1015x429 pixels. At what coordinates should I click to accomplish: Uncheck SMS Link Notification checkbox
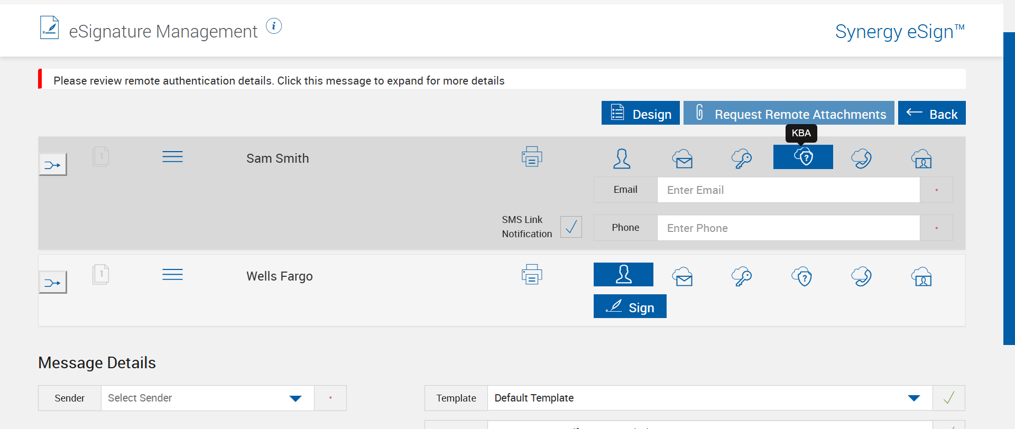pos(571,227)
